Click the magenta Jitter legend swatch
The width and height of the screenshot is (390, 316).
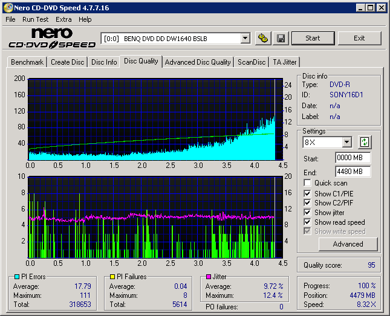pos(209,277)
